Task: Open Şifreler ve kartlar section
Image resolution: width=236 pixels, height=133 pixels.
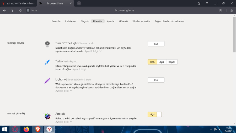Action: (x=142, y=22)
